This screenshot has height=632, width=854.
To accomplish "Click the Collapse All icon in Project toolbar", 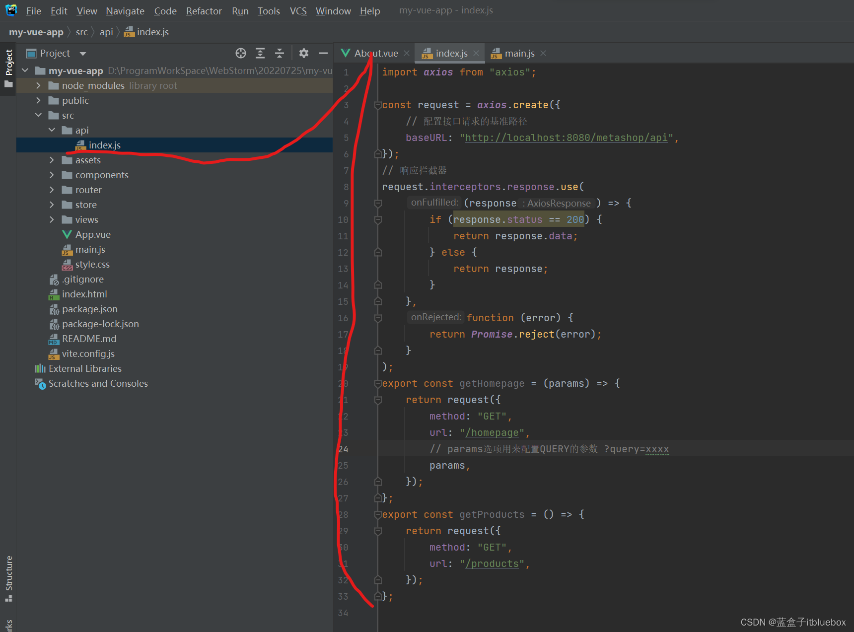I will coord(280,53).
